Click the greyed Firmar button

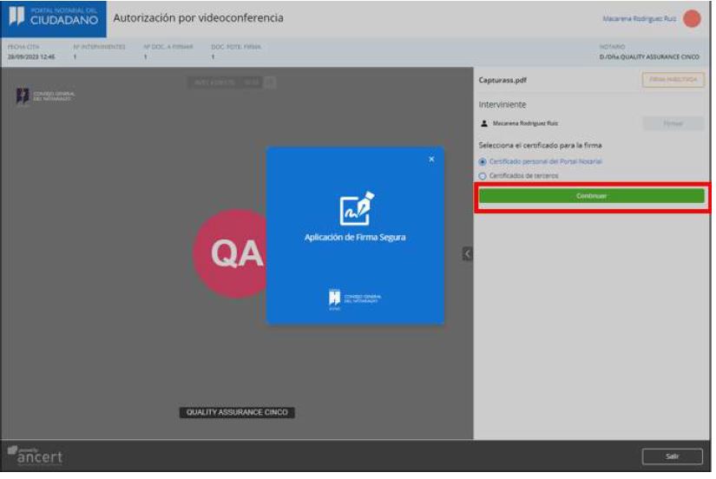673,123
